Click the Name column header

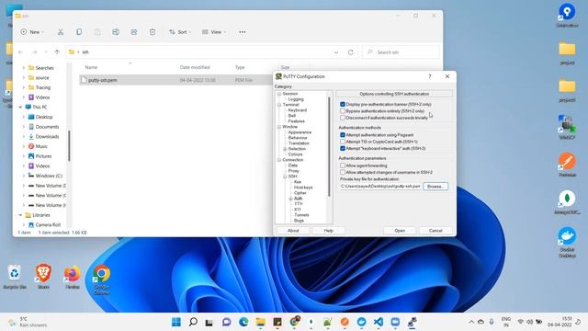[91, 67]
